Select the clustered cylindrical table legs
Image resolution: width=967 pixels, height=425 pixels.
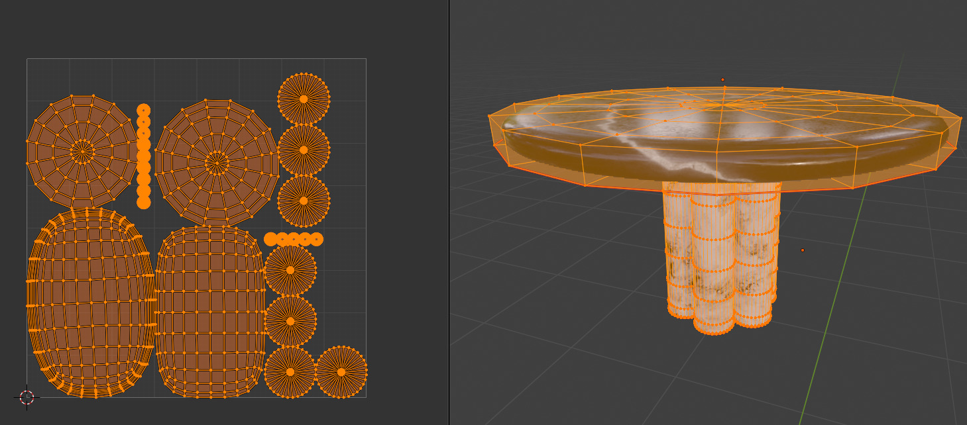(x=721, y=257)
